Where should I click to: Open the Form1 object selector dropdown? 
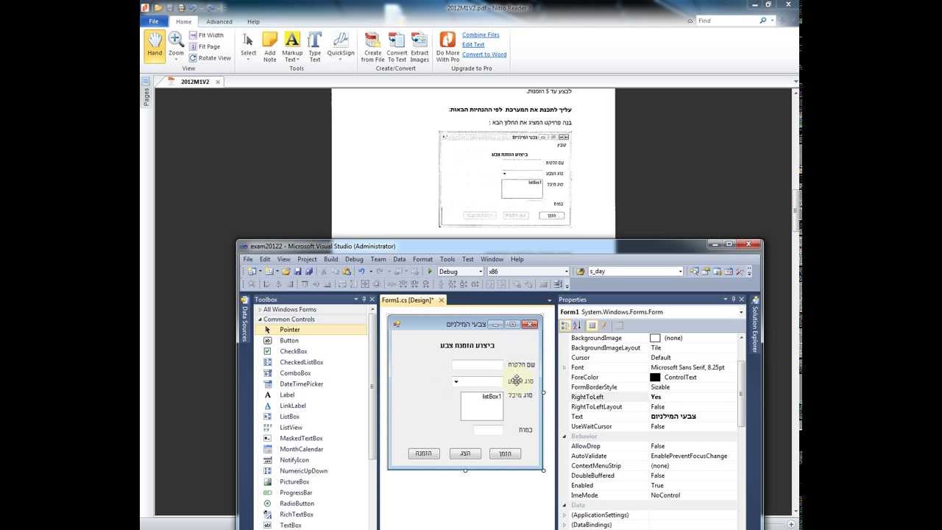[741, 312]
